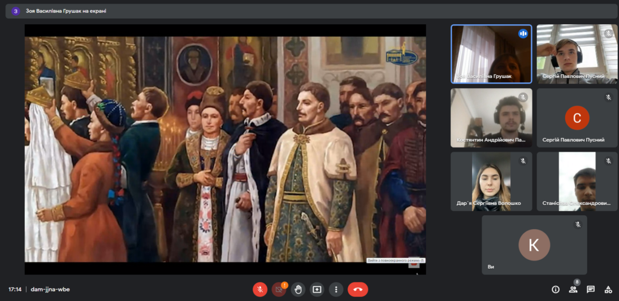Turn on the camera
The image size is (619, 301).
coord(279,290)
